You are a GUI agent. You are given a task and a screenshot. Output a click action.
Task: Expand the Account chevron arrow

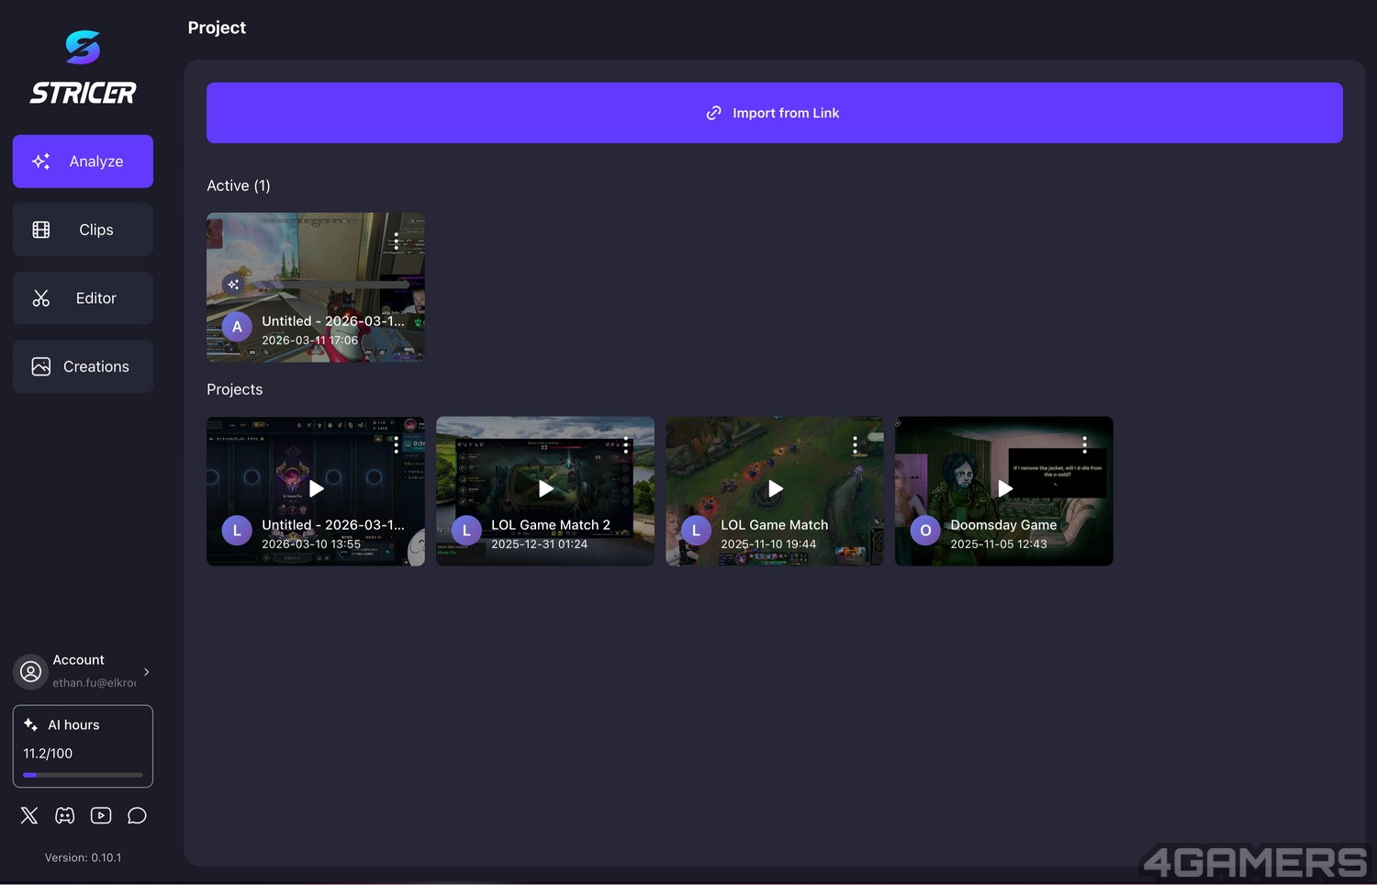(147, 672)
